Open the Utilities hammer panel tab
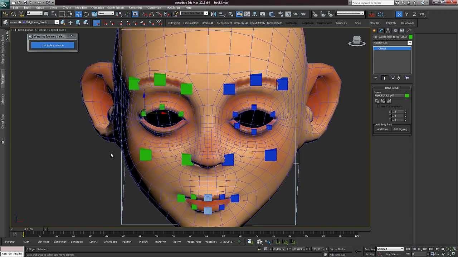The height and width of the screenshot is (257, 458). tap(409, 31)
